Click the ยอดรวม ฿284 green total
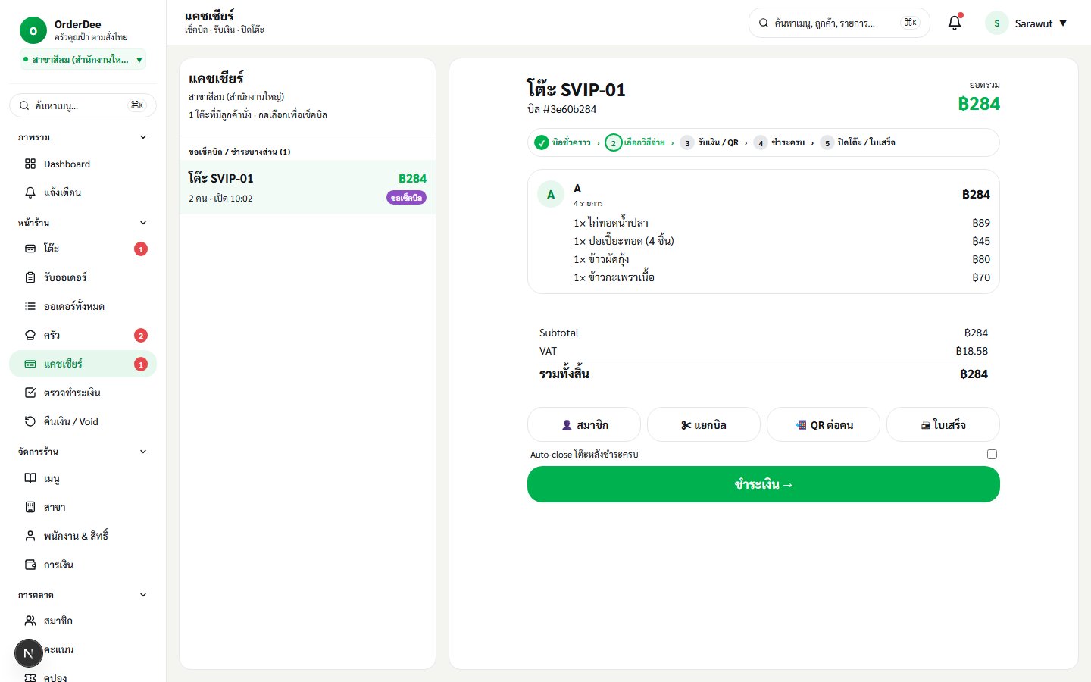The height and width of the screenshot is (682, 1091). [979, 104]
